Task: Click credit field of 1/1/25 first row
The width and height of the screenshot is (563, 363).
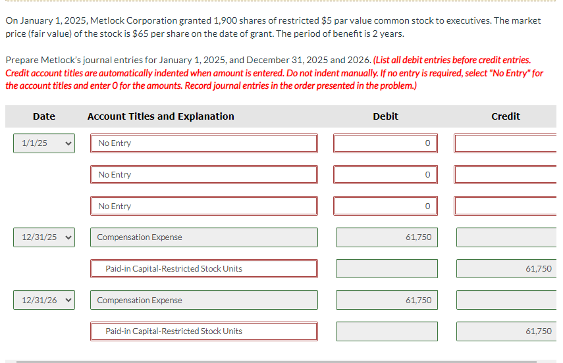Action: point(505,143)
